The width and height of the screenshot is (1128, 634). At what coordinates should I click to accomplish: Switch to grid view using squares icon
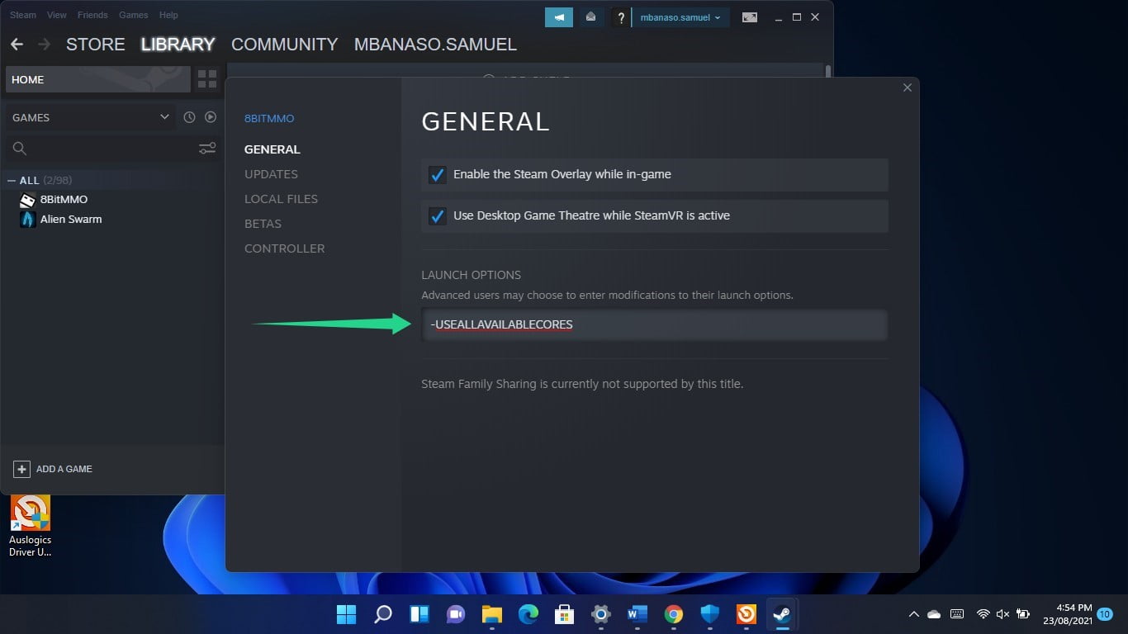tap(206, 78)
